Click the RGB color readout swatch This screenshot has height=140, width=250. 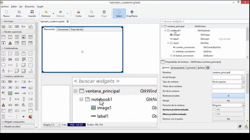[77, 125]
